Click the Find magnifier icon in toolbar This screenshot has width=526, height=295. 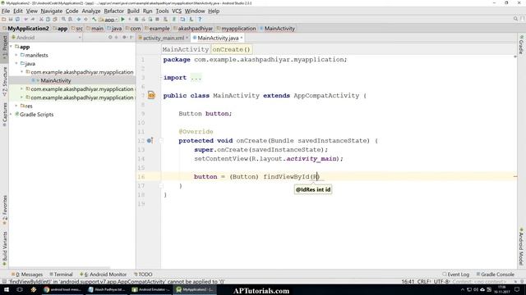click(63, 20)
